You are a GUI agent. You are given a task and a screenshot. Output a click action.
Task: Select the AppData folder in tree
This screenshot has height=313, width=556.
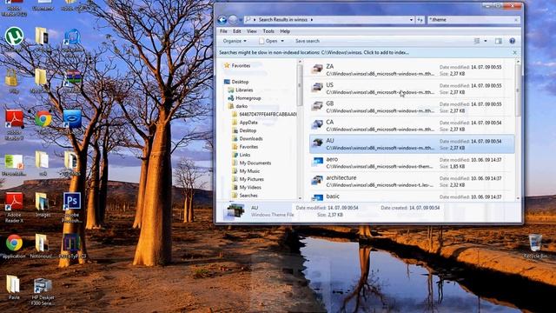click(x=245, y=123)
